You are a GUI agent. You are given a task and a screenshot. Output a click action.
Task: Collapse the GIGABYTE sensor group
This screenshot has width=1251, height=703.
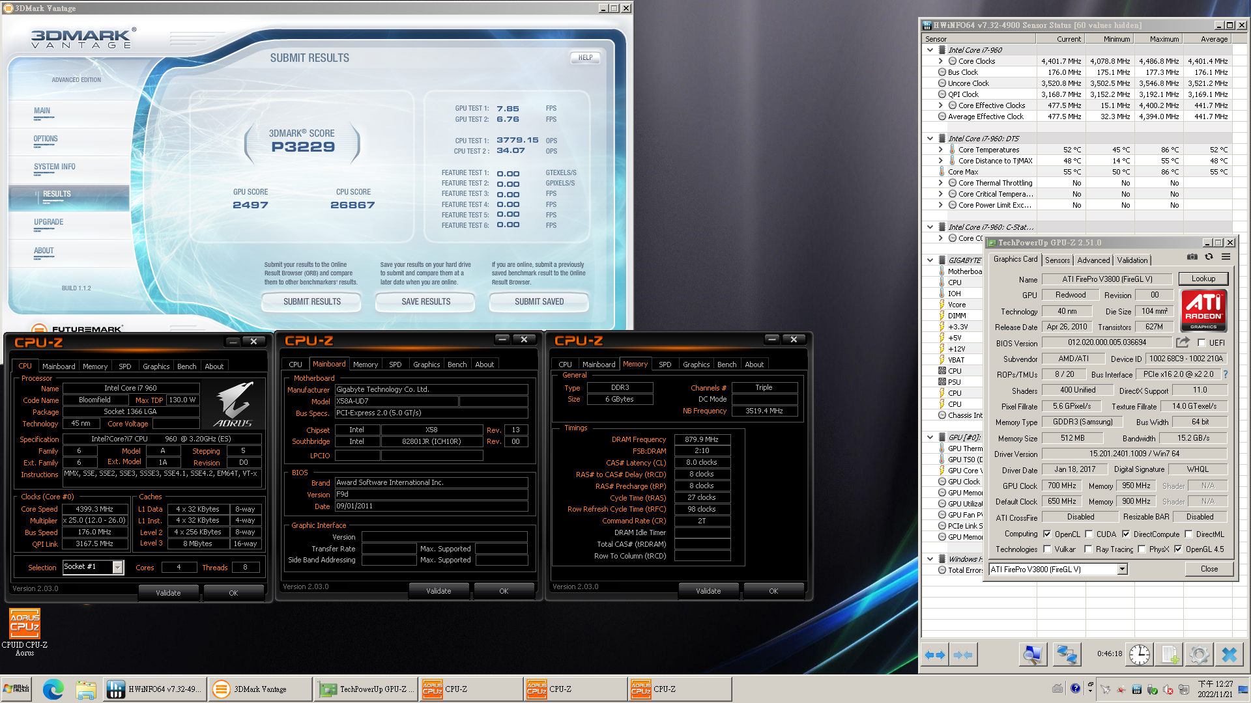[x=930, y=260]
